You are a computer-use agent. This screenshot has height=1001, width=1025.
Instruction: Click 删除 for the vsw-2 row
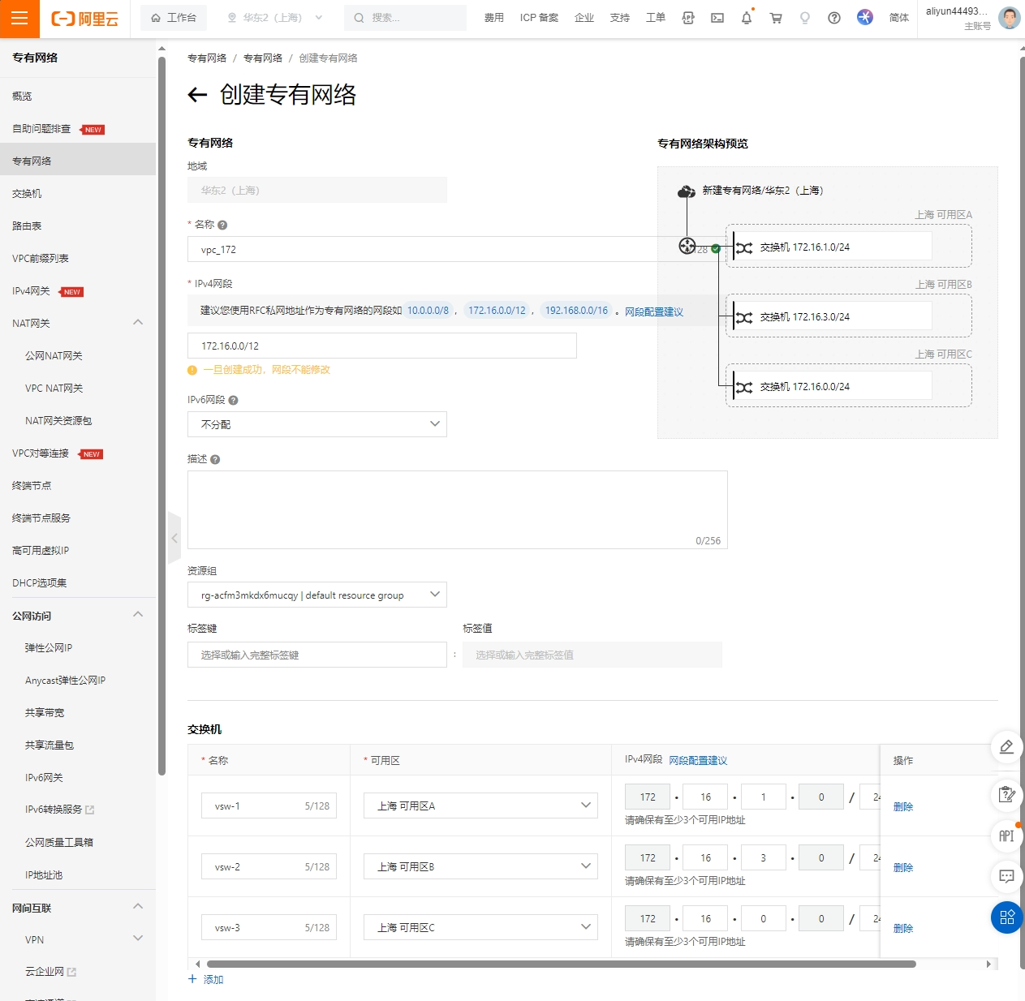pos(902,867)
